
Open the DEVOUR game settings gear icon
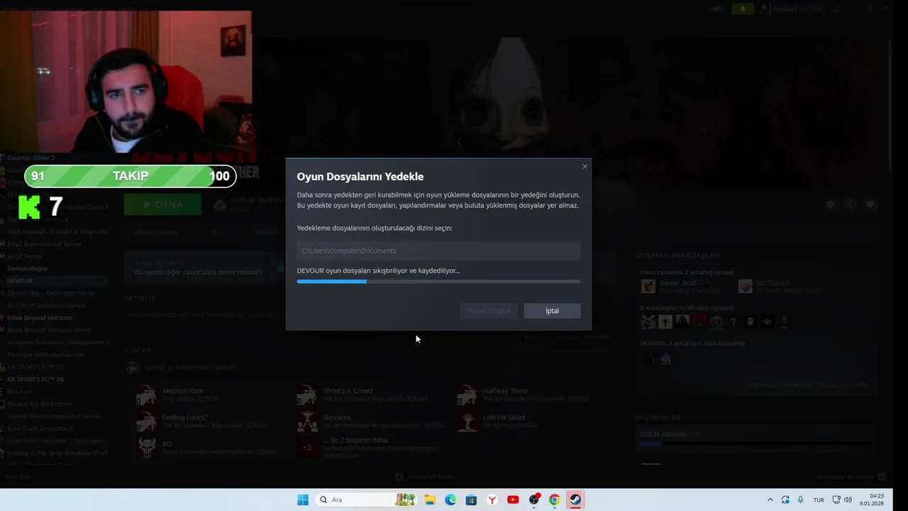[x=830, y=204]
